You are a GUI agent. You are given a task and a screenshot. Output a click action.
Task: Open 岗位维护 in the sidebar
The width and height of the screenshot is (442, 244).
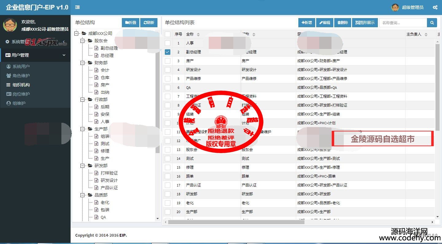(21, 94)
